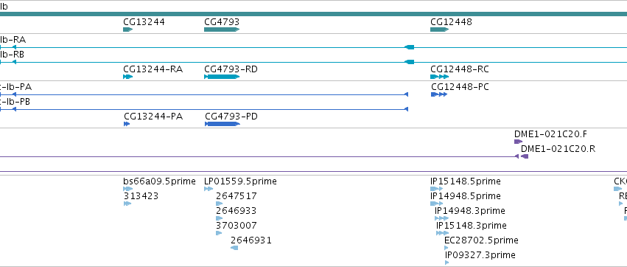
Task: Click the CG13244-PA label
Action: tap(153, 117)
